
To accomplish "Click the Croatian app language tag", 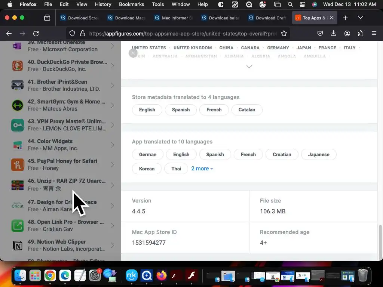I will 282,154.
